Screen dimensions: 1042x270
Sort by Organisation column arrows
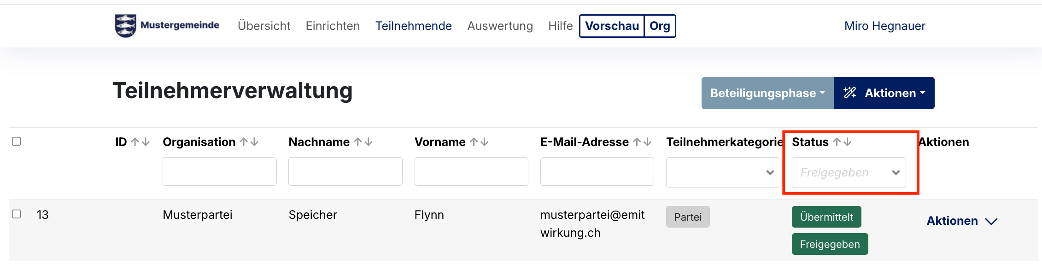tap(249, 142)
